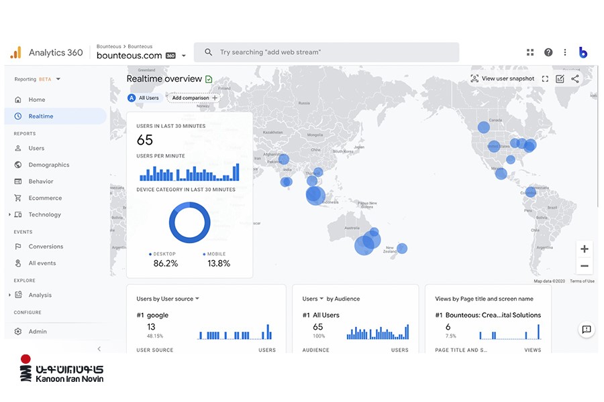The height and width of the screenshot is (402, 604).
Task: Select Demographics in the sidebar
Action: click(x=48, y=165)
